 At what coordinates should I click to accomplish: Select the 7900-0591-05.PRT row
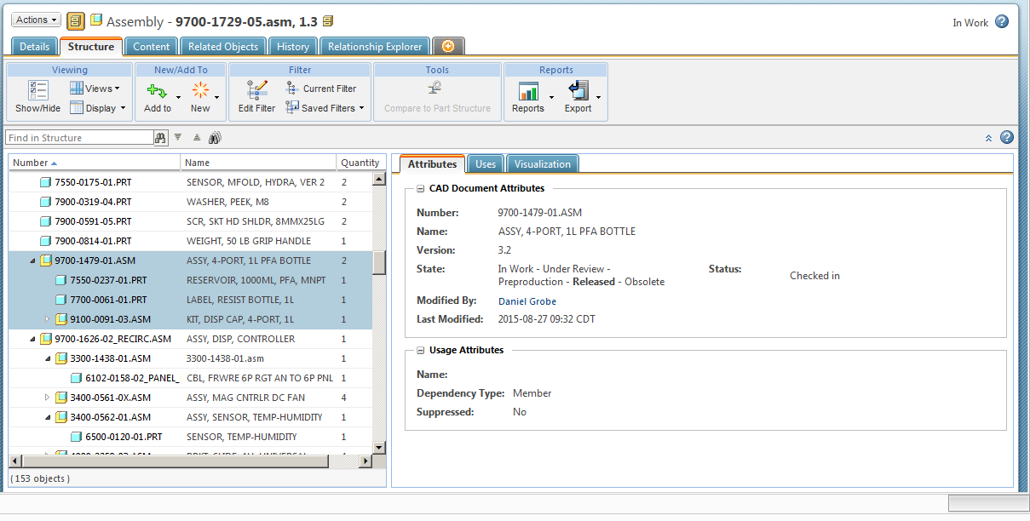191,221
